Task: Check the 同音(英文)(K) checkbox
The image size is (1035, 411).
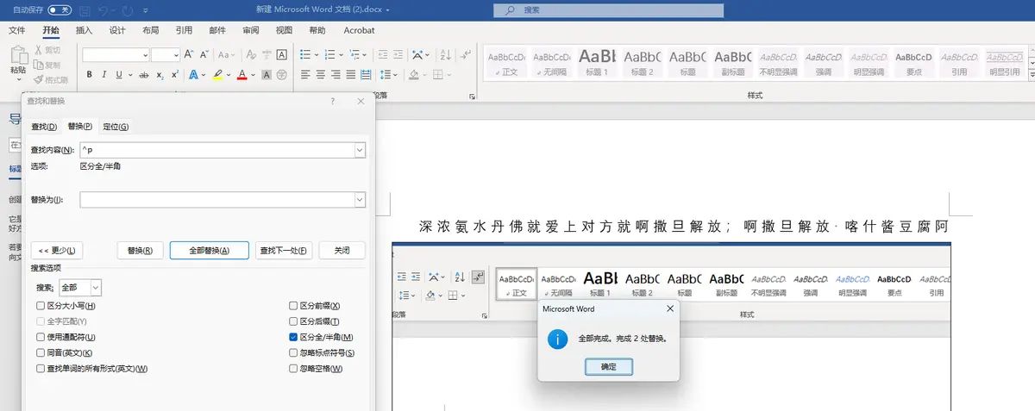Action: (x=41, y=353)
